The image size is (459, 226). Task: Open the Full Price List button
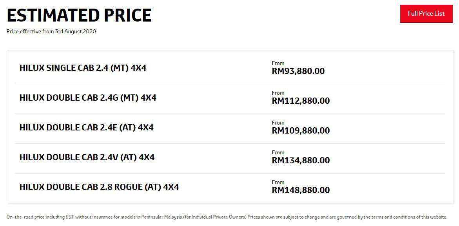coord(426,13)
